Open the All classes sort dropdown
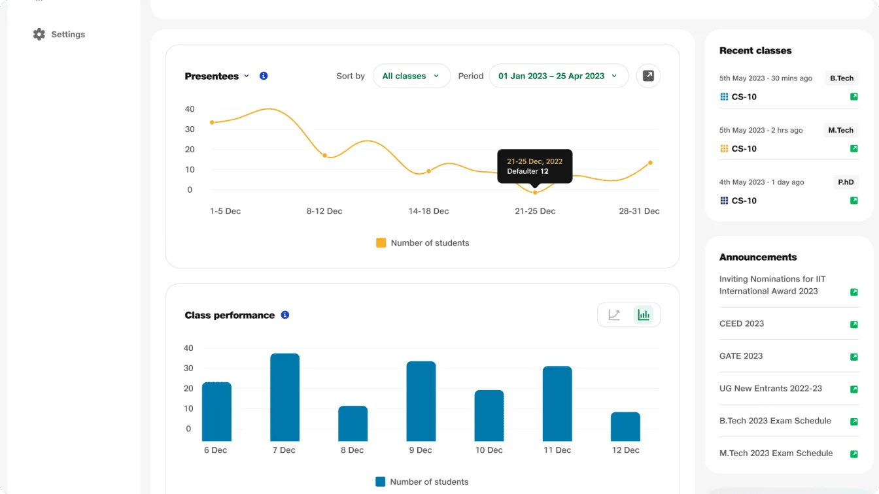The height and width of the screenshot is (494, 879). coord(411,76)
